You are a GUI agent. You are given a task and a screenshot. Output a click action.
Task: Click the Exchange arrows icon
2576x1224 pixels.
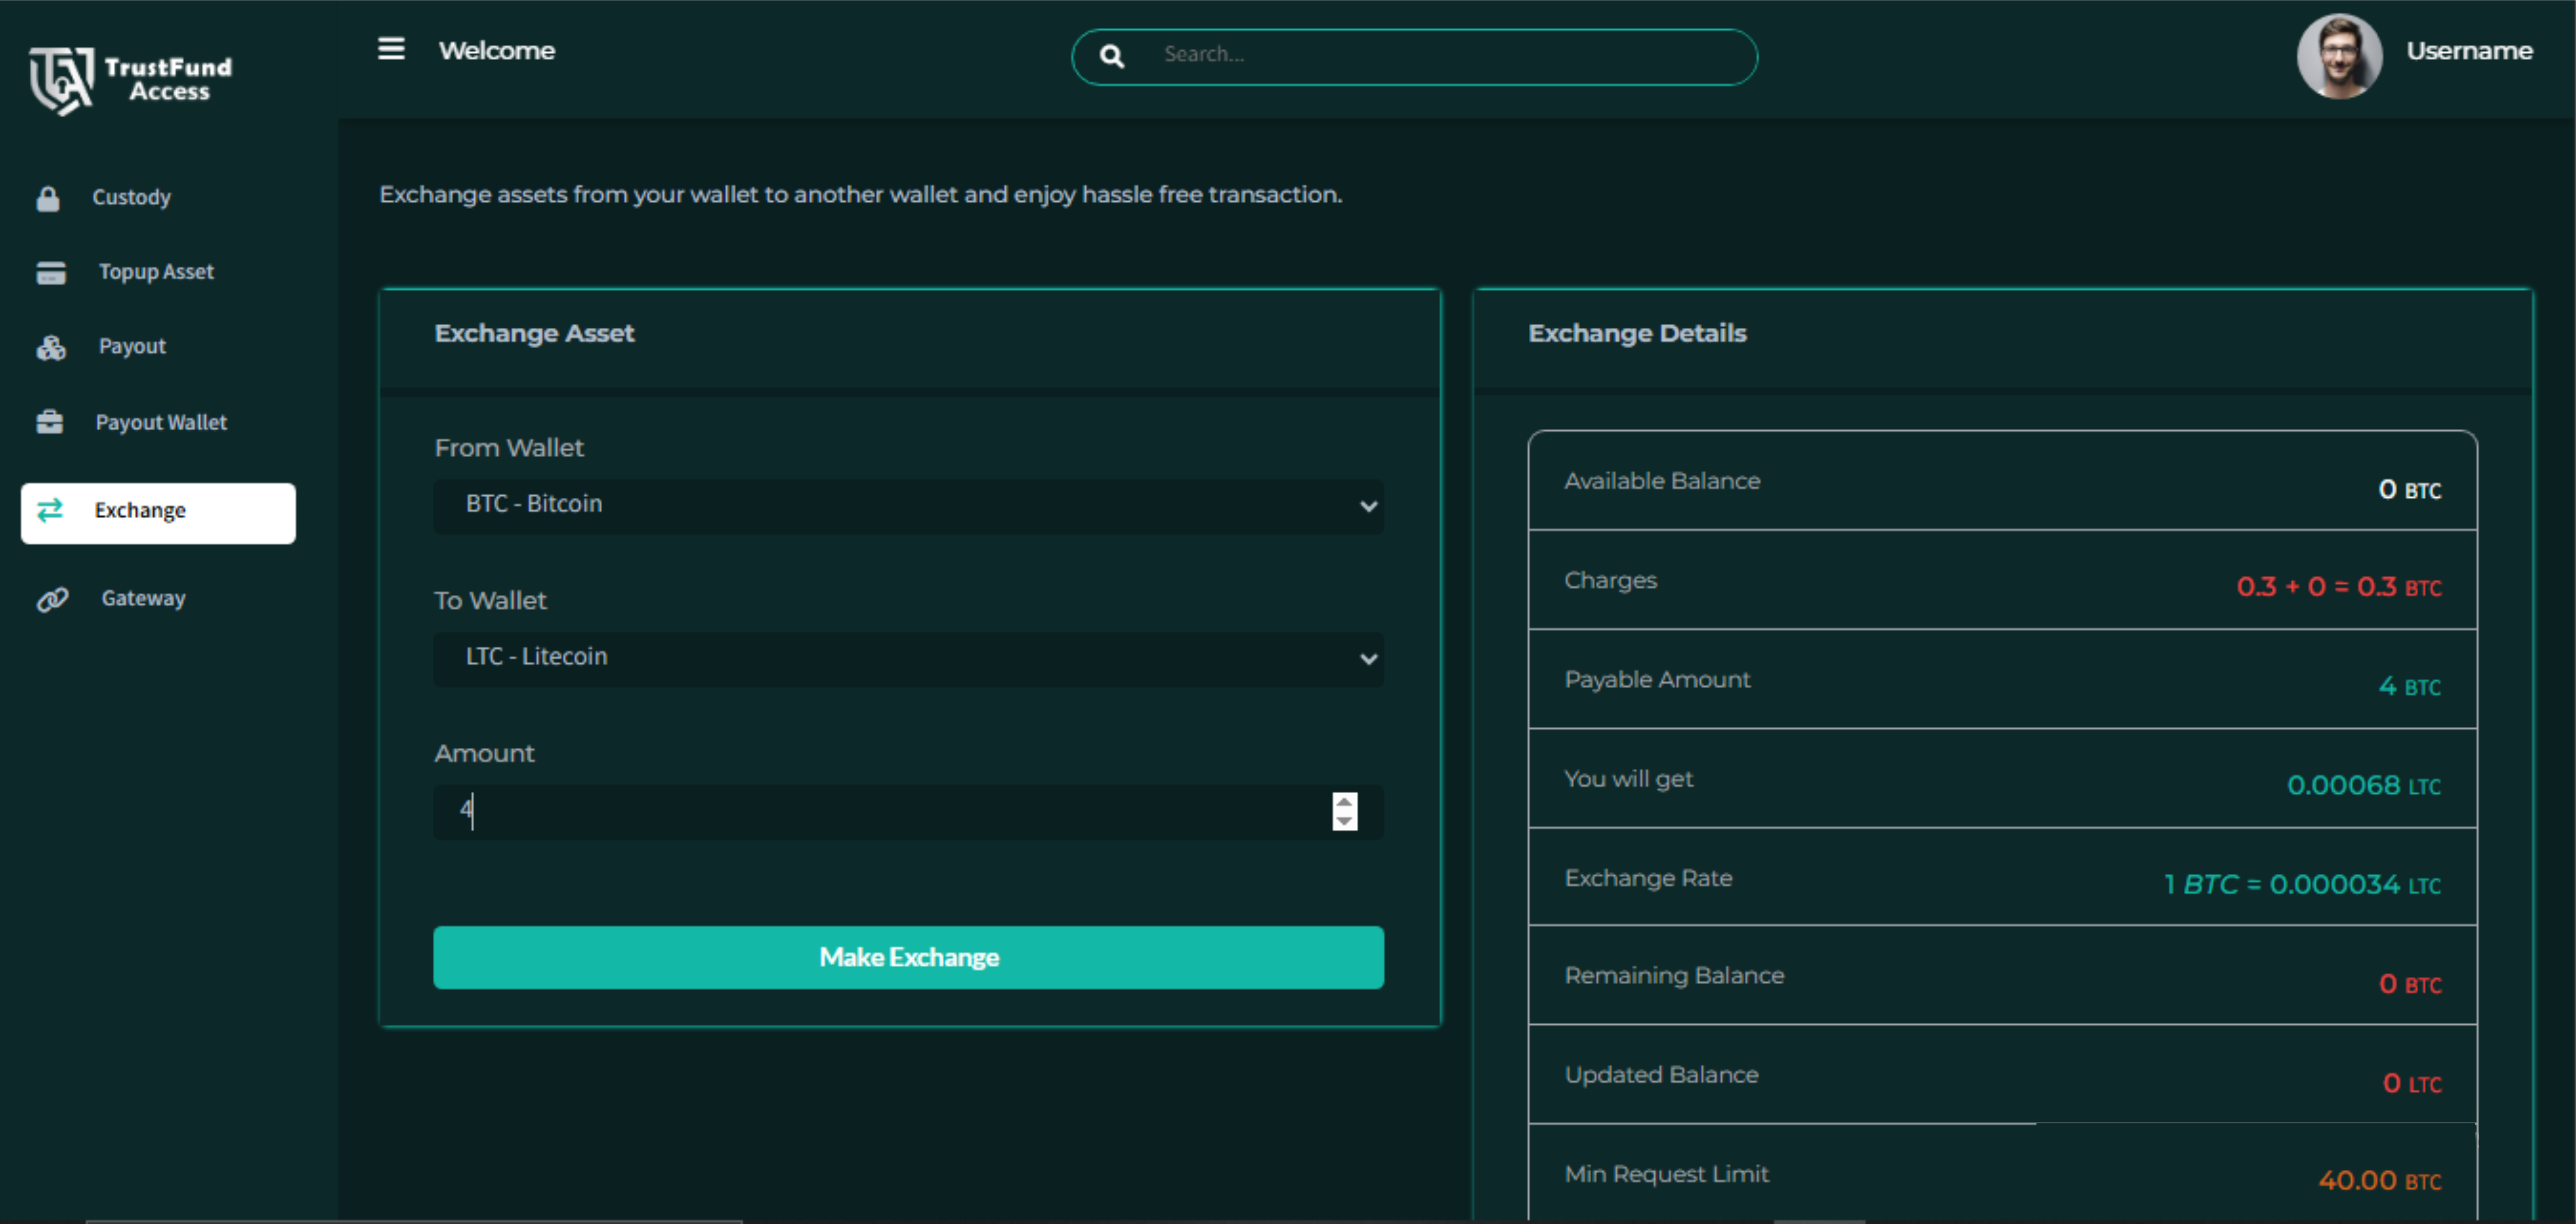click(x=50, y=511)
